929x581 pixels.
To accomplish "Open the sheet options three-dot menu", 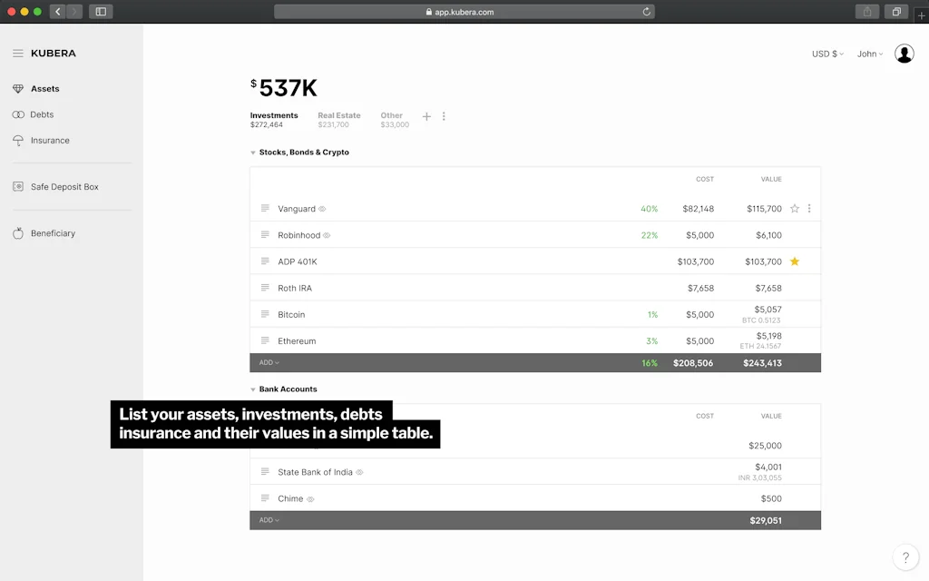I will click(444, 116).
